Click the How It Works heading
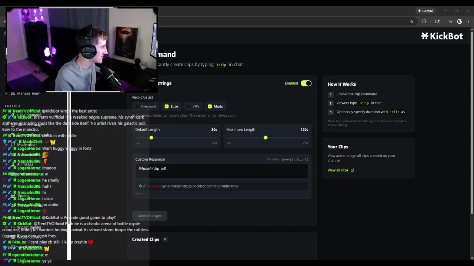The height and width of the screenshot is (266, 474). pos(342,84)
